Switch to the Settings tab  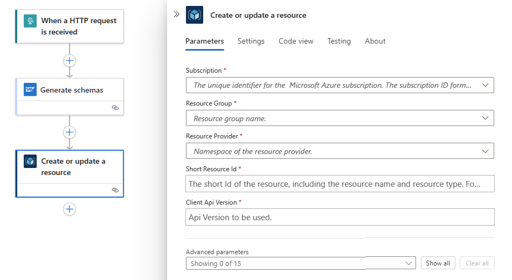(251, 41)
